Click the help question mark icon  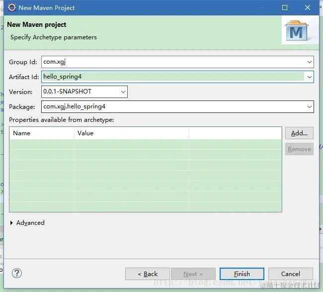tap(17, 273)
